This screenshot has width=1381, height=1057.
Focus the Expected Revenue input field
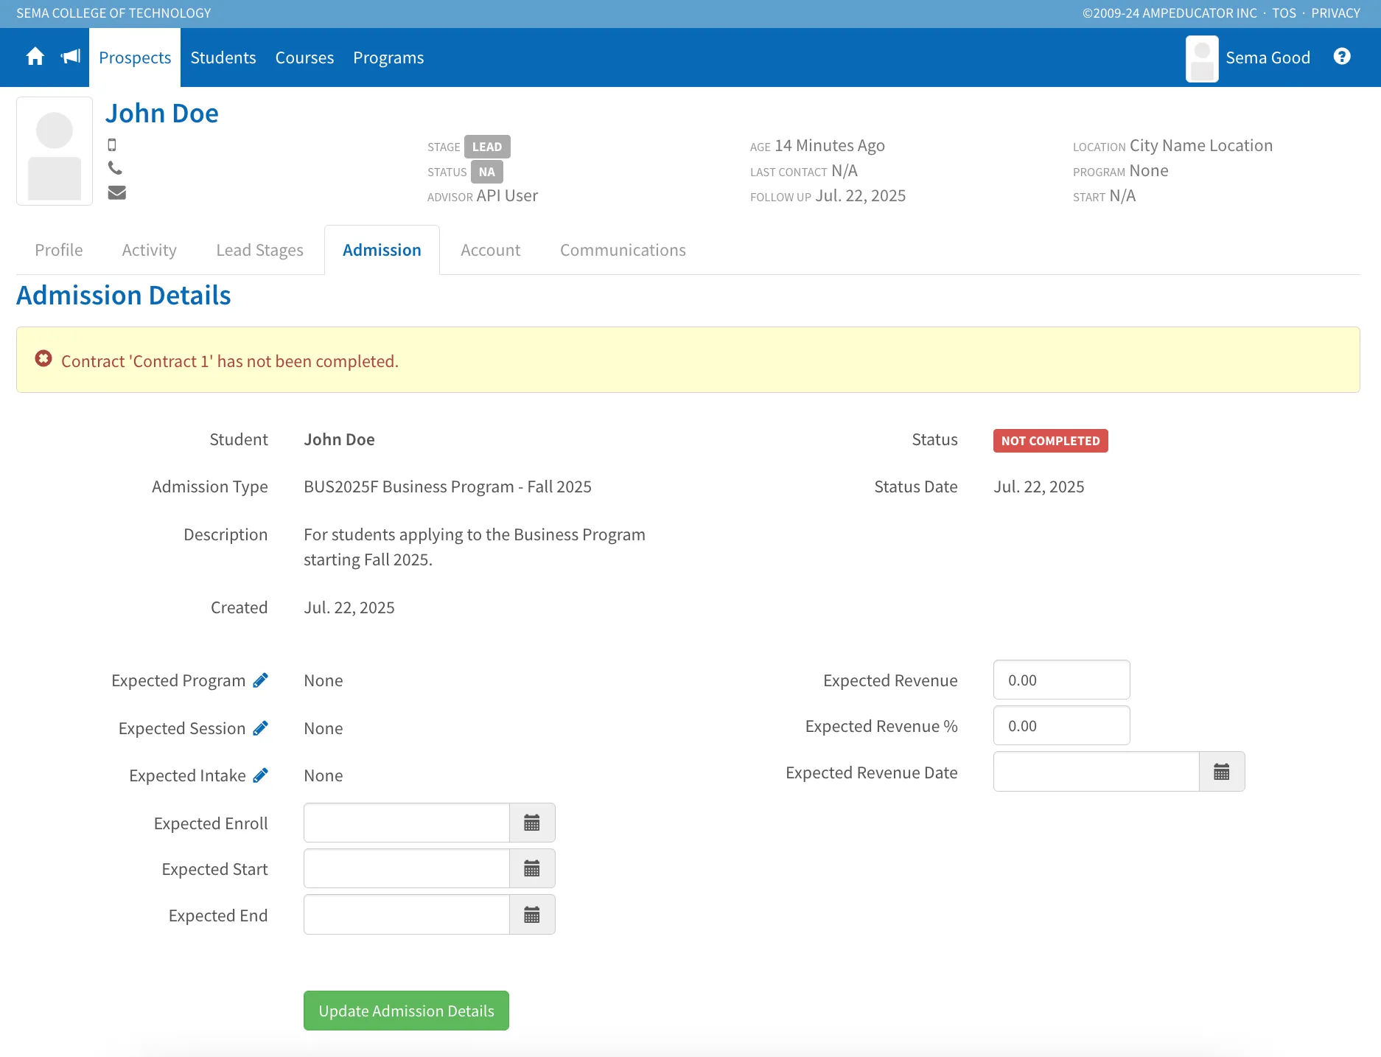tap(1061, 680)
